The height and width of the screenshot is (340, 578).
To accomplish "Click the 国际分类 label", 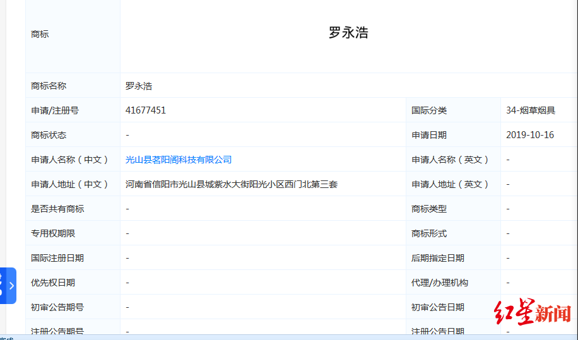I will (429, 110).
